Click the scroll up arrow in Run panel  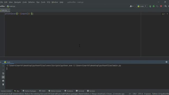point(3,66)
